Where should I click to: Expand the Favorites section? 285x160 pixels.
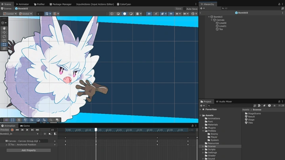click(201, 109)
